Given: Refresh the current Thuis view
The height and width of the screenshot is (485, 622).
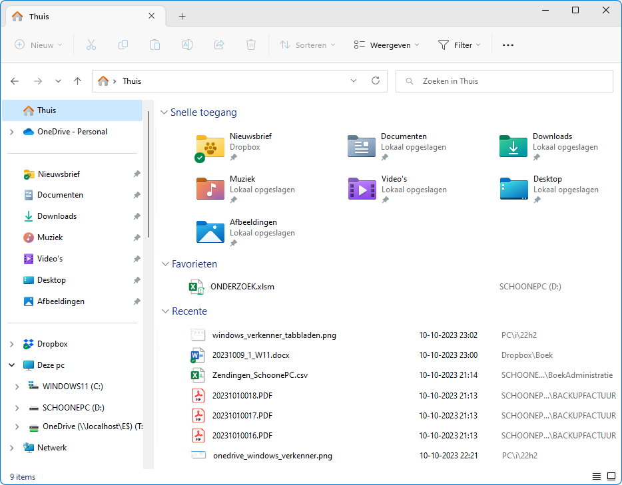Looking at the screenshot, I should (x=375, y=81).
